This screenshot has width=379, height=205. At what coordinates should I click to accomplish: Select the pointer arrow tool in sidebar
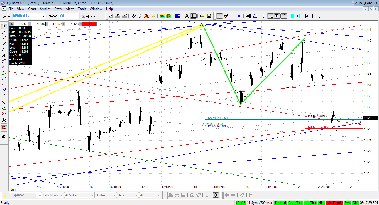(4, 26)
